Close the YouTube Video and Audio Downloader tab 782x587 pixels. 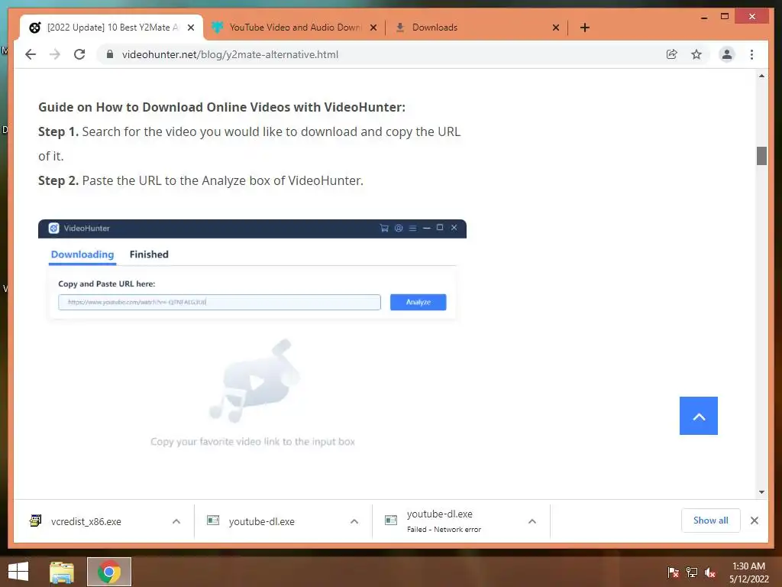point(373,28)
